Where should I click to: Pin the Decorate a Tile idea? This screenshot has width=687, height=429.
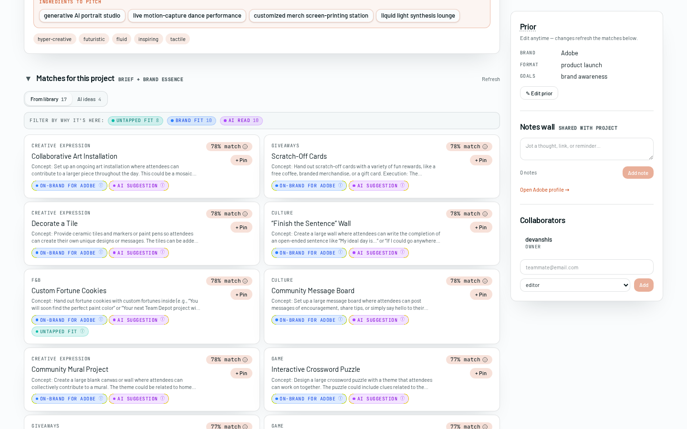241,227
